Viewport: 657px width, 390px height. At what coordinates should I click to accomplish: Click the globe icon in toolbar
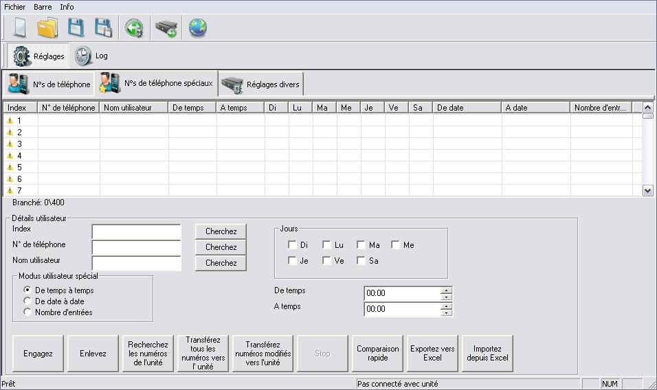[198, 28]
